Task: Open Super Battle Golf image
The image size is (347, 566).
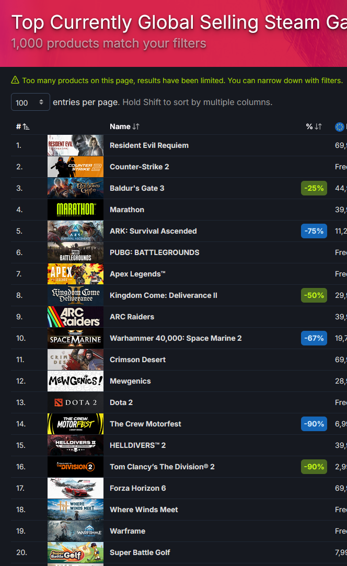Action: point(75,552)
